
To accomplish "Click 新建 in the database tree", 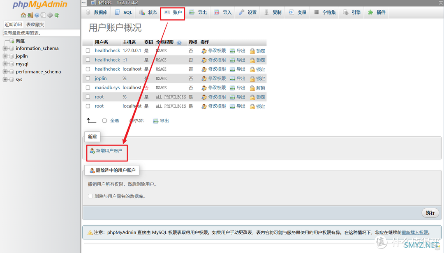I will tap(20, 41).
